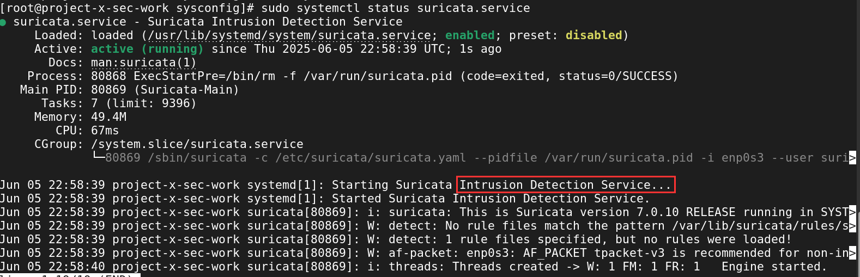Image resolution: width=860 pixels, height=277 pixels.
Task: Click the CPU value 67ms
Action: tap(105, 131)
